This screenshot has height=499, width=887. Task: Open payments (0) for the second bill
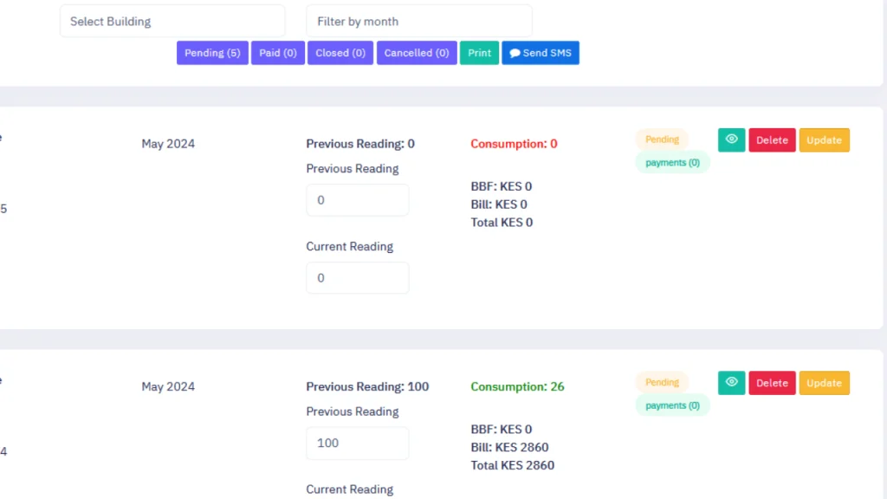point(672,405)
